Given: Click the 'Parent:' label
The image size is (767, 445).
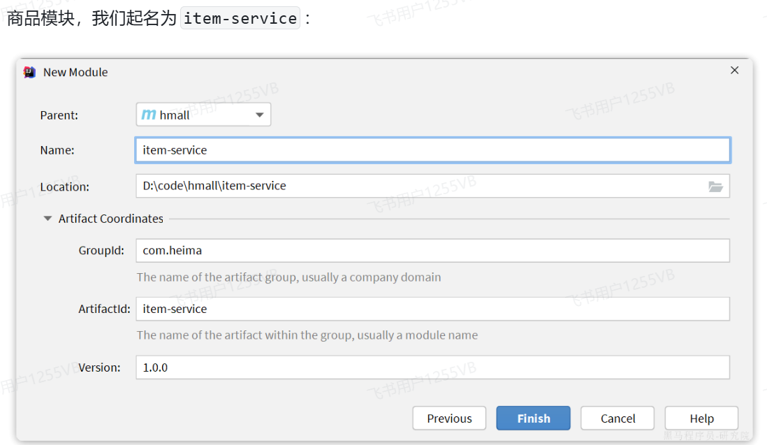Looking at the screenshot, I should point(59,115).
